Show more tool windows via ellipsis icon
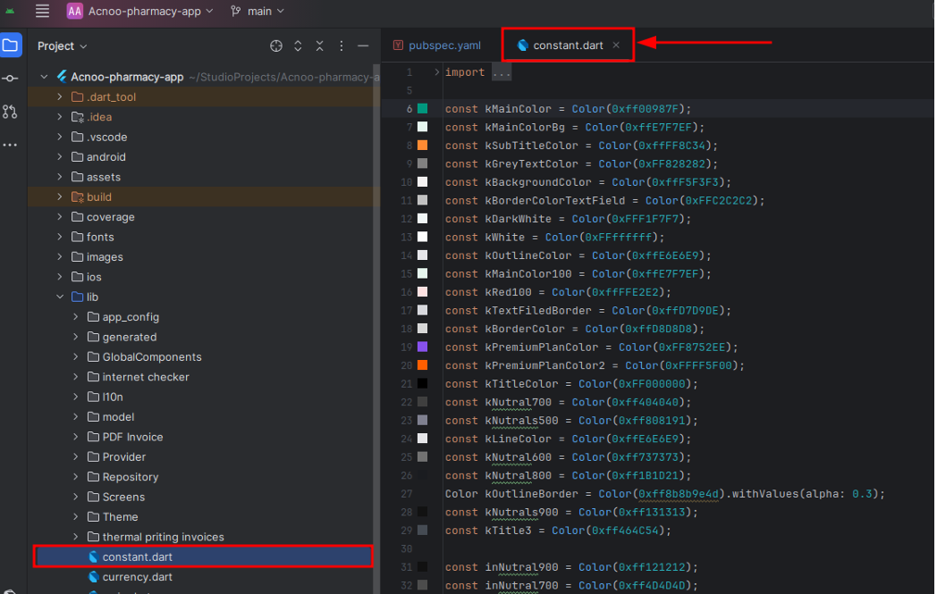The image size is (937, 594). pos(10,145)
